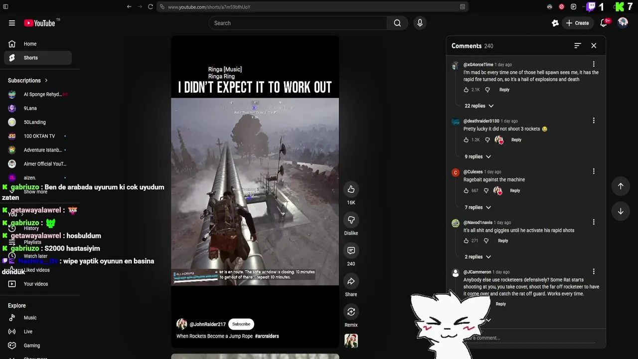Go back in the browser

pyautogui.click(x=129, y=7)
